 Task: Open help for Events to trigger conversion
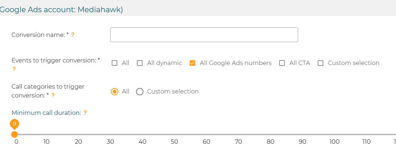click(x=14, y=69)
